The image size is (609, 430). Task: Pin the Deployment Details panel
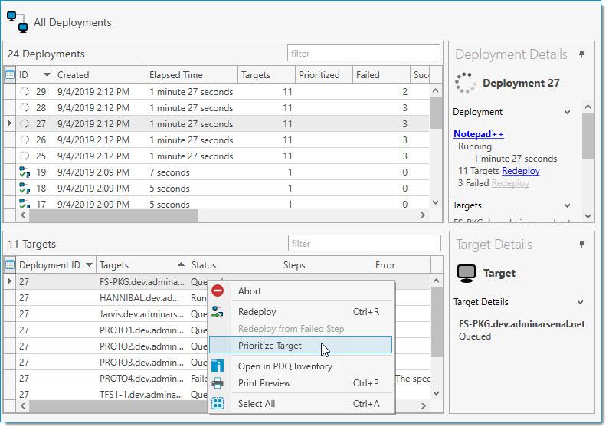click(x=581, y=54)
